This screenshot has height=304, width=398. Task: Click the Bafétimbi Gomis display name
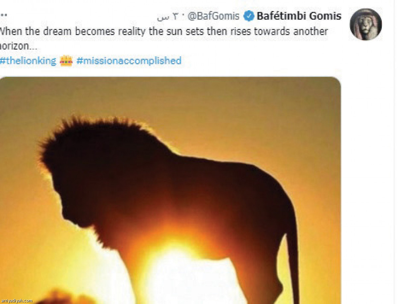click(299, 16)
